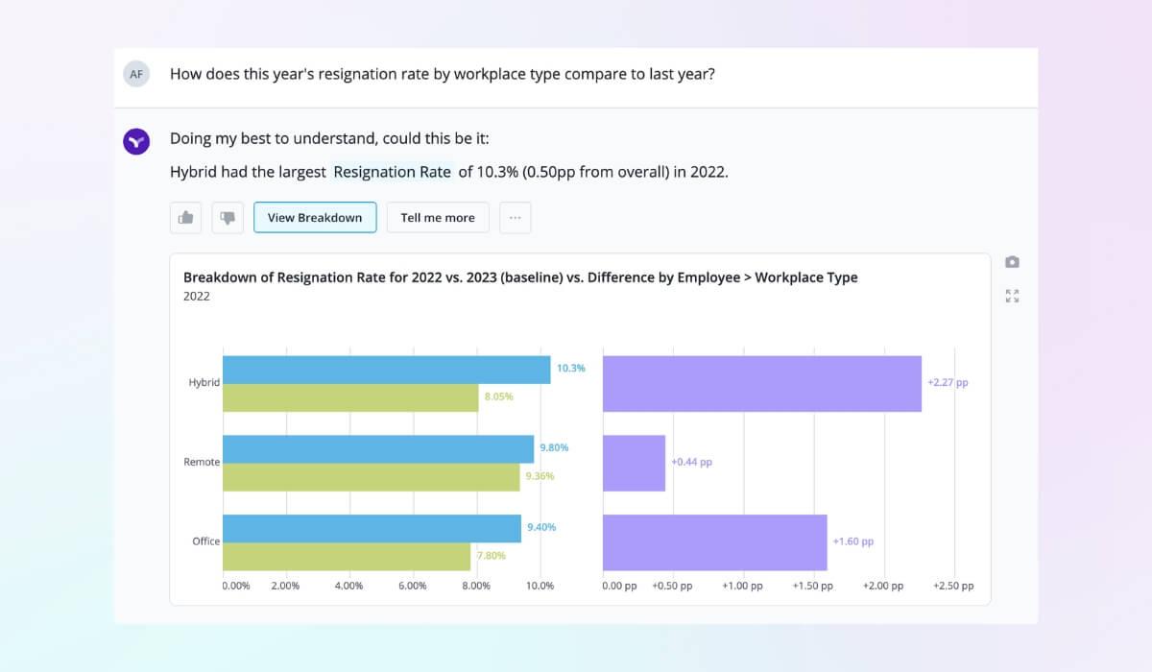1152x672 pixels.
Task: Click the 4.00% x-axis tick label
Action: tap(349, 586)
